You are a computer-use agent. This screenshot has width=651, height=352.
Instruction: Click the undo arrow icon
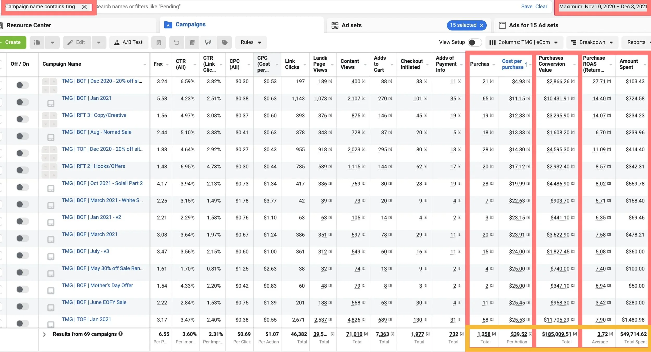click(x=177, y=42)
